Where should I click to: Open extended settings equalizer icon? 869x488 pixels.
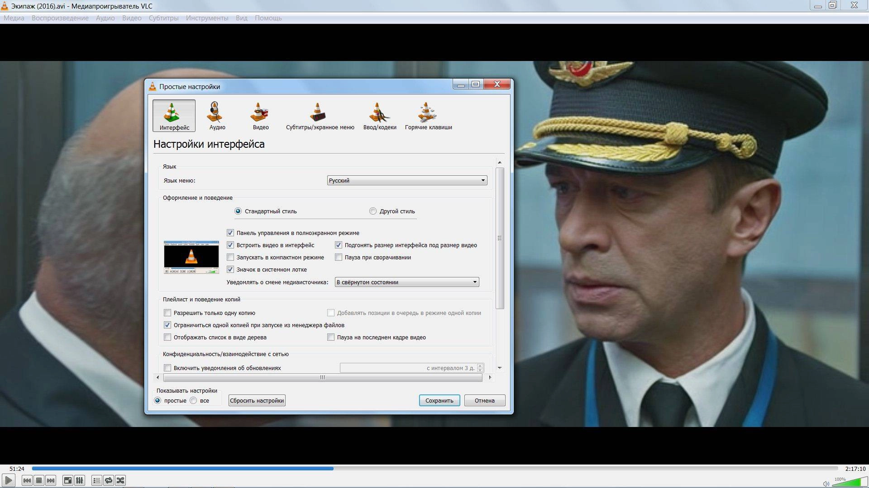point(80,480)
